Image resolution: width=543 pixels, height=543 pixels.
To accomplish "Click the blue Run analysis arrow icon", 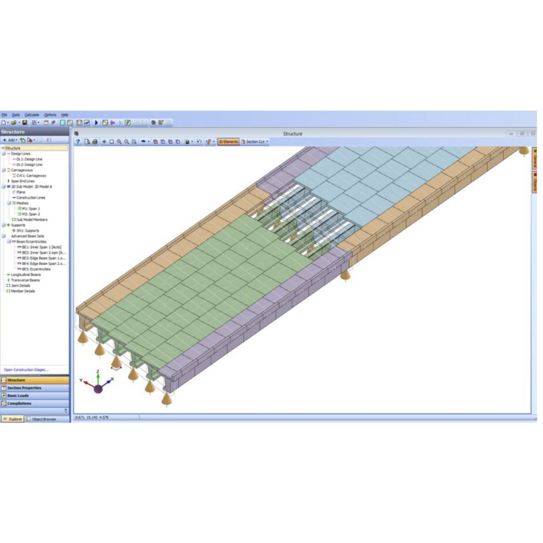I will 97,122.
